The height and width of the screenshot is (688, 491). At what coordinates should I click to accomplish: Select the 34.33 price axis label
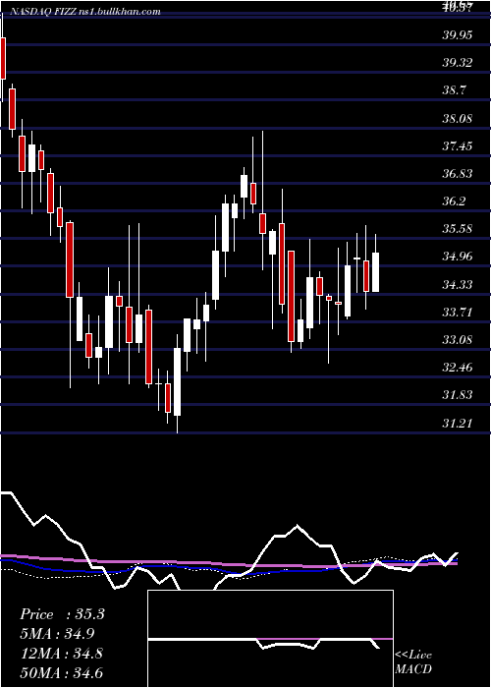click(458, 285)
